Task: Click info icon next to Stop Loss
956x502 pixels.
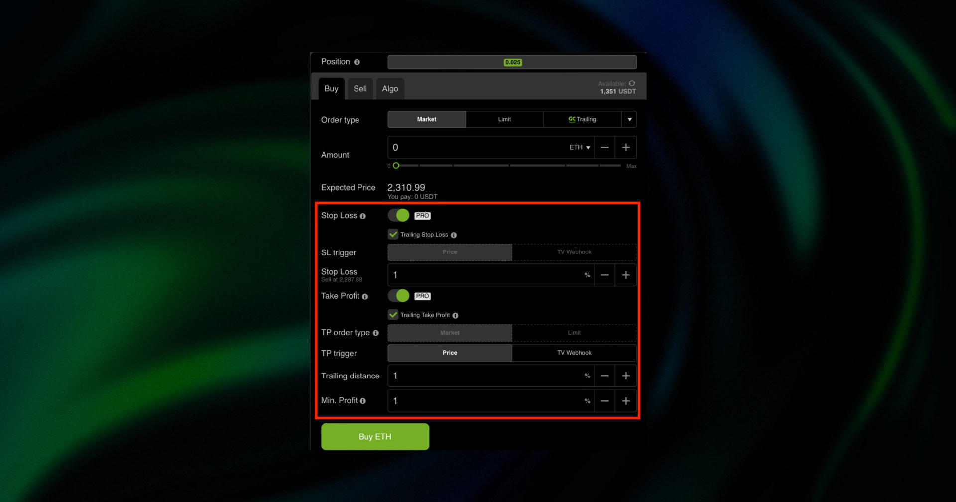Action: [x=362, y=216]
